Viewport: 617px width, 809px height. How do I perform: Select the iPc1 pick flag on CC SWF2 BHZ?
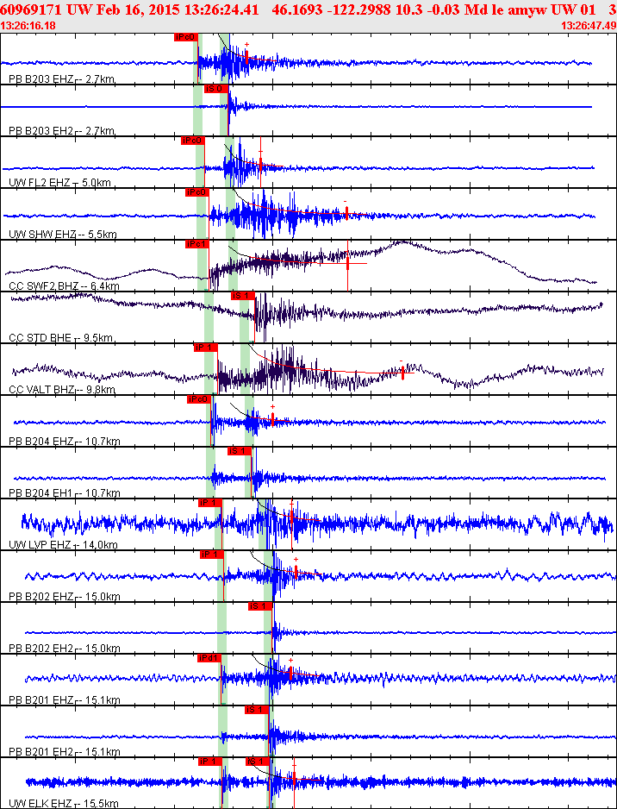pos(196,244)
